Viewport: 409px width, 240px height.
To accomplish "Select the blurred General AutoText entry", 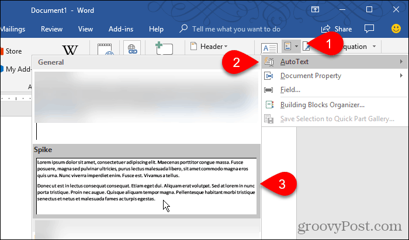I will pyautogui.click(x=146, y=97).
